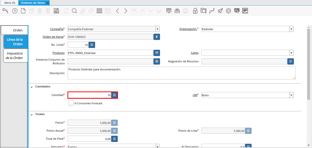Open the Orden side tab
Image resolution: width=312 pixels, height=148 pixels.
pyautogui.click(x=15, y=30)
